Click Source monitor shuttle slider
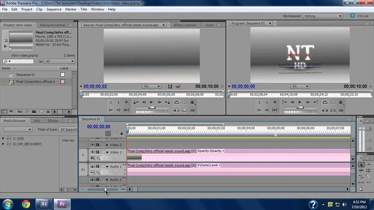The width and height of the screenshot is (374, 210). [x=151, y=108]
